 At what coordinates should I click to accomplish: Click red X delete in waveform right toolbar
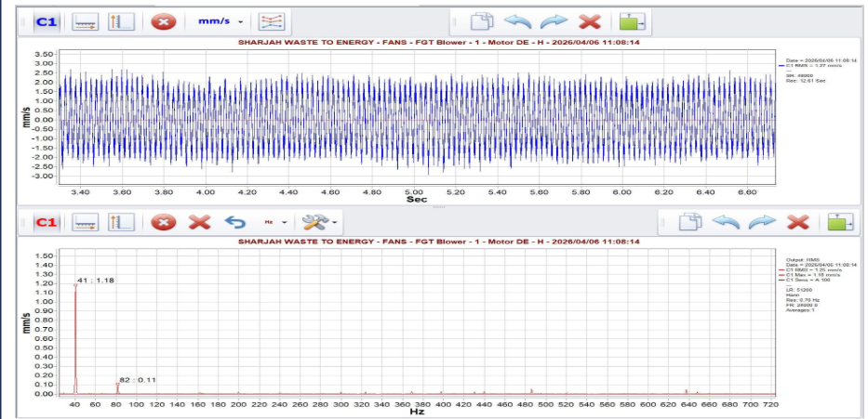590,22
